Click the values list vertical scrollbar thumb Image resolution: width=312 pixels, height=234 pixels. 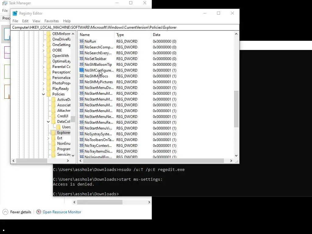pos(236,109)
